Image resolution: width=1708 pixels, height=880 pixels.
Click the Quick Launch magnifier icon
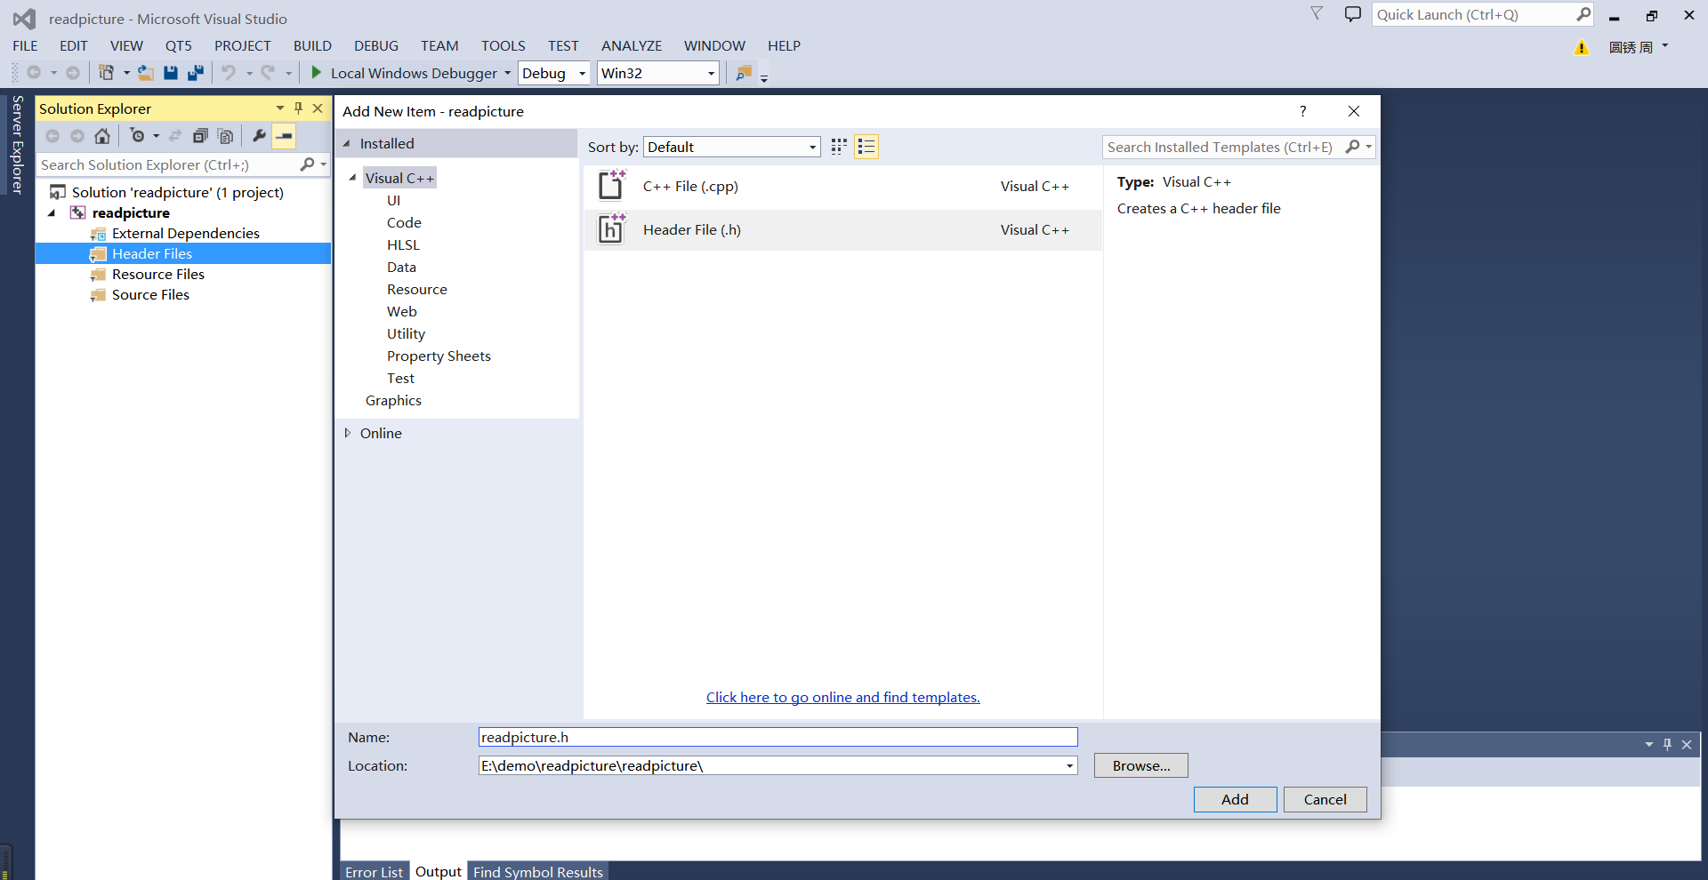click(1583, 14)
